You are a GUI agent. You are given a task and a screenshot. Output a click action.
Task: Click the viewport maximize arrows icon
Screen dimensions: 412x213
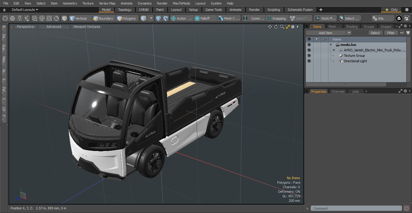coord(288,27)
